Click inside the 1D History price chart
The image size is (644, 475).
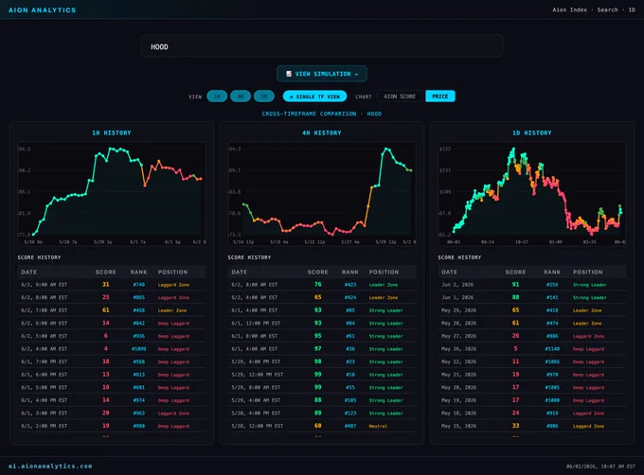pos(532,194)
